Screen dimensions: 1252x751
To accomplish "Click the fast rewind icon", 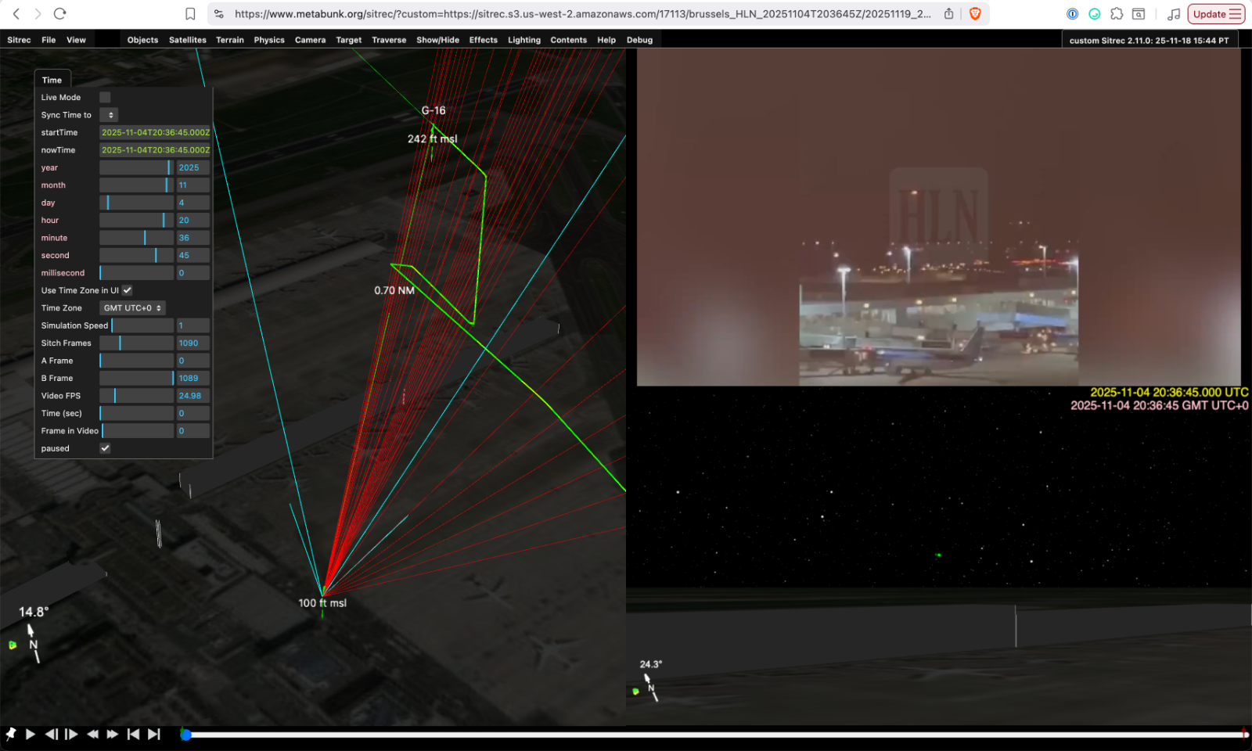I will click(x=92, y=734).
